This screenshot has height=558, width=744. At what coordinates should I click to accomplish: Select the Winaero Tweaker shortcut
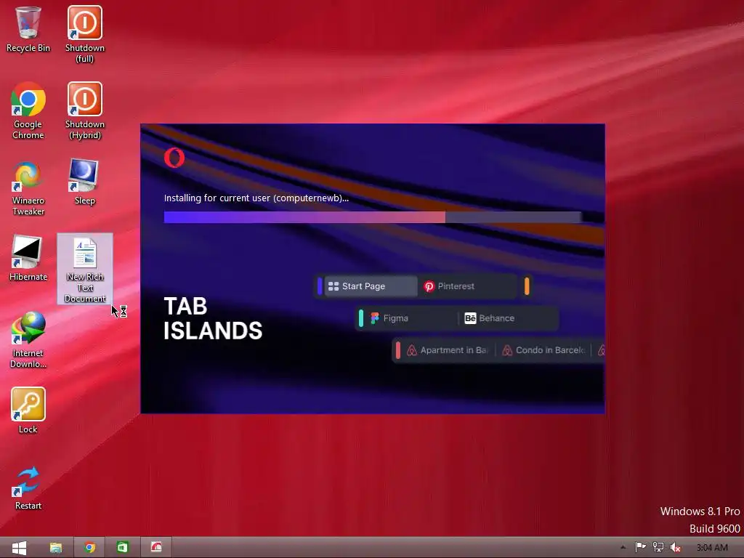[x=28, y=188]
